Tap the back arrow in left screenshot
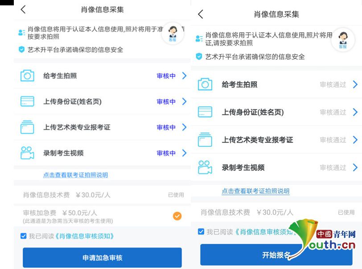The image size is (362, 269). 23,9
